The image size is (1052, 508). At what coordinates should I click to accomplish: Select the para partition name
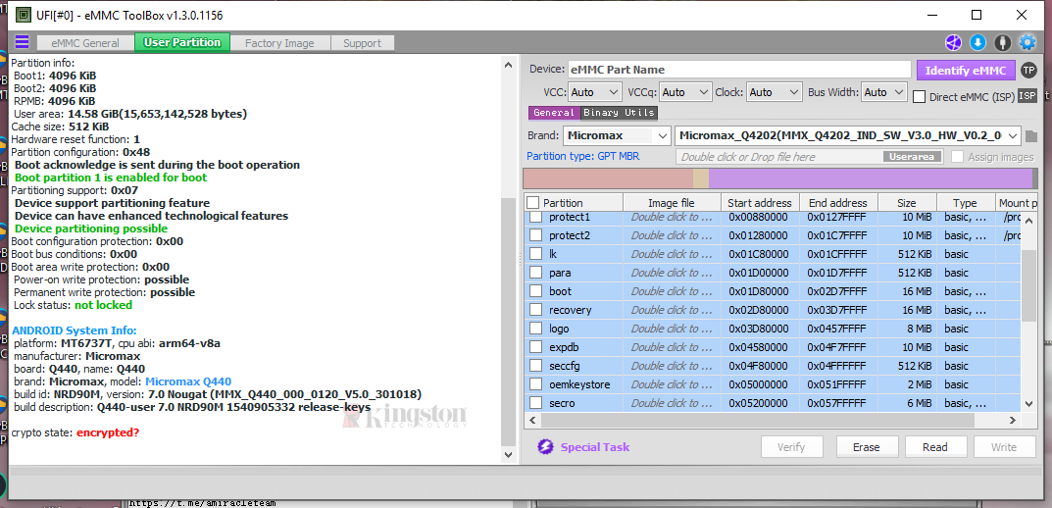[x=560, y=273]
